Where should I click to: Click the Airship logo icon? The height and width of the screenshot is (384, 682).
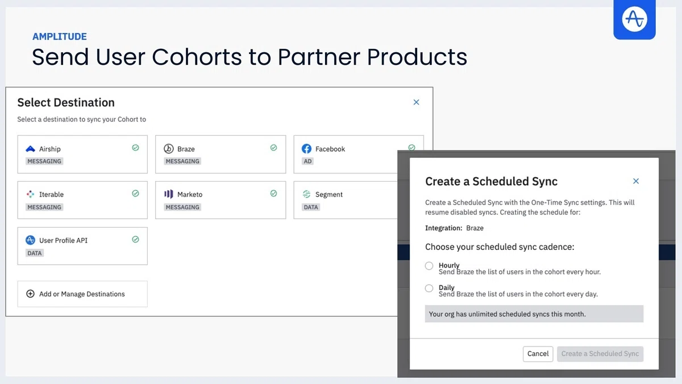click(x=31, y=149)
